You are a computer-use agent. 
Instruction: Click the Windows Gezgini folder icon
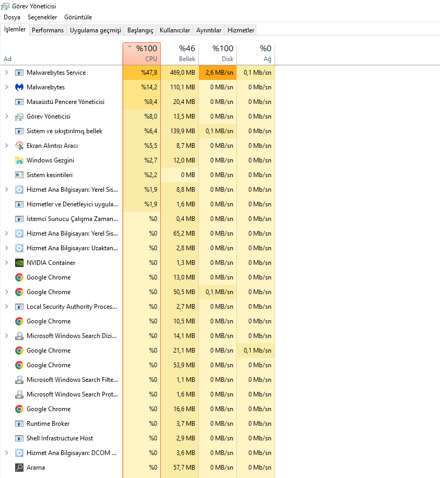pos(19,160)
